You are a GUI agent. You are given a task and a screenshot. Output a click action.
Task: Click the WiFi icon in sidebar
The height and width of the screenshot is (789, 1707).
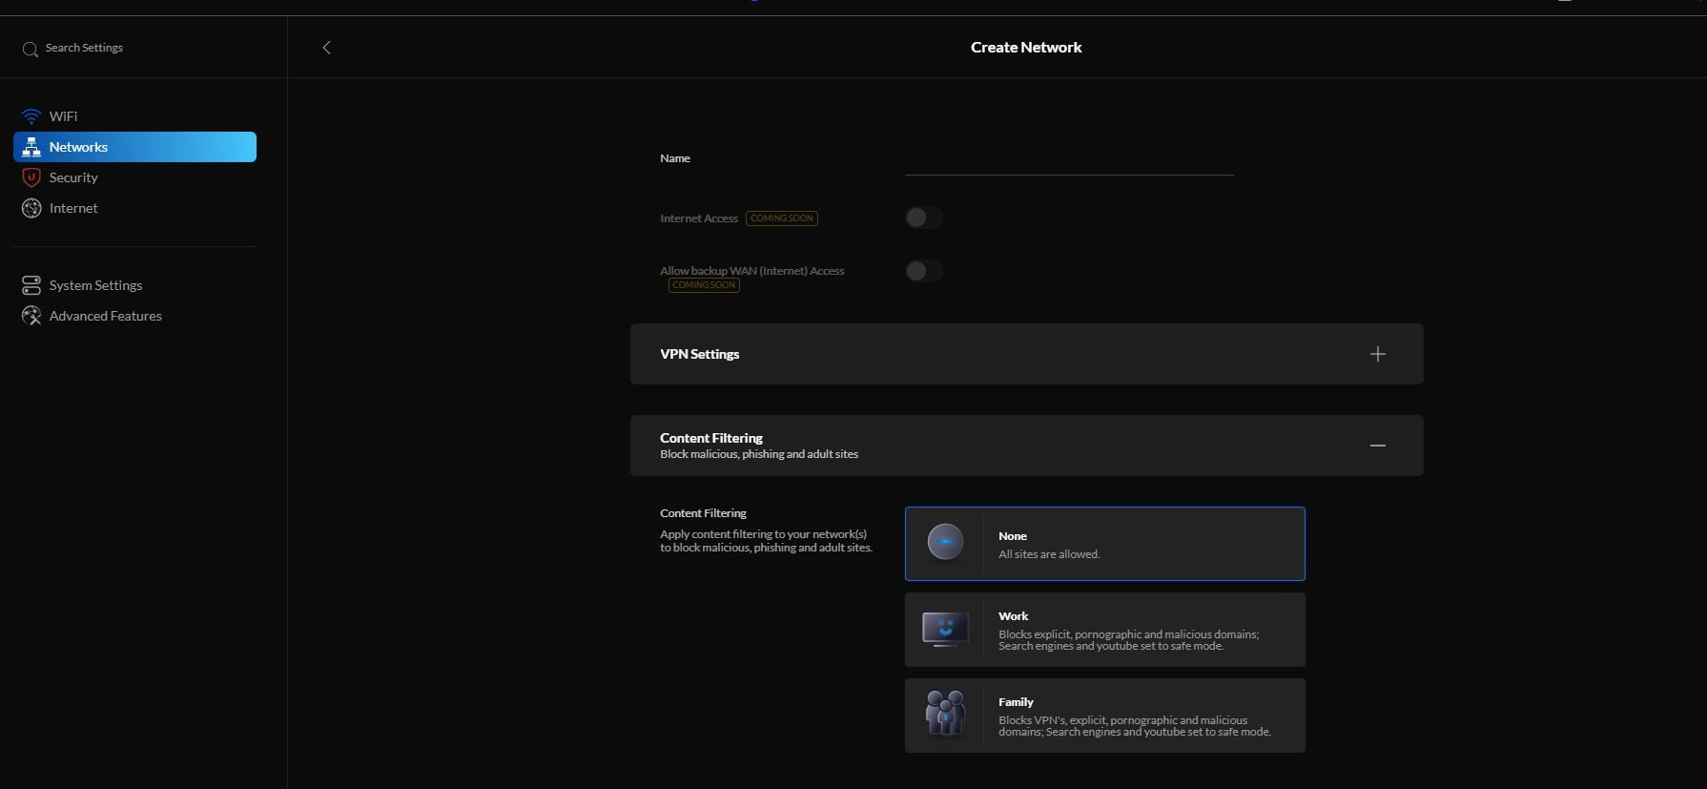pos(31,116)
